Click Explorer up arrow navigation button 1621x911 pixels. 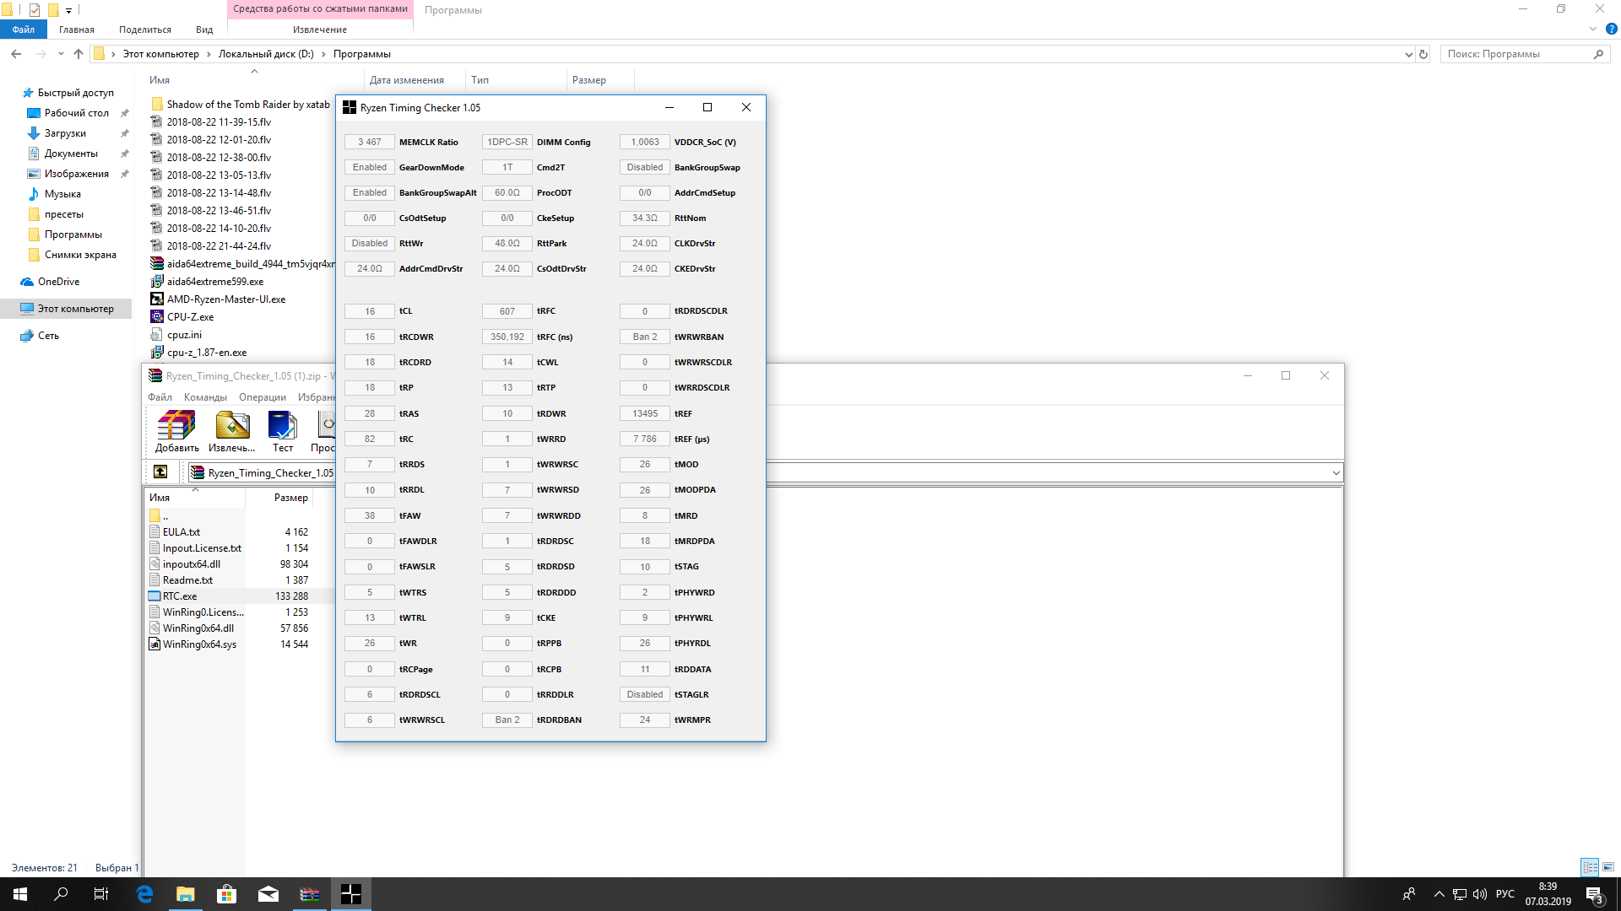pyautogui.click(x=79, y=54)
